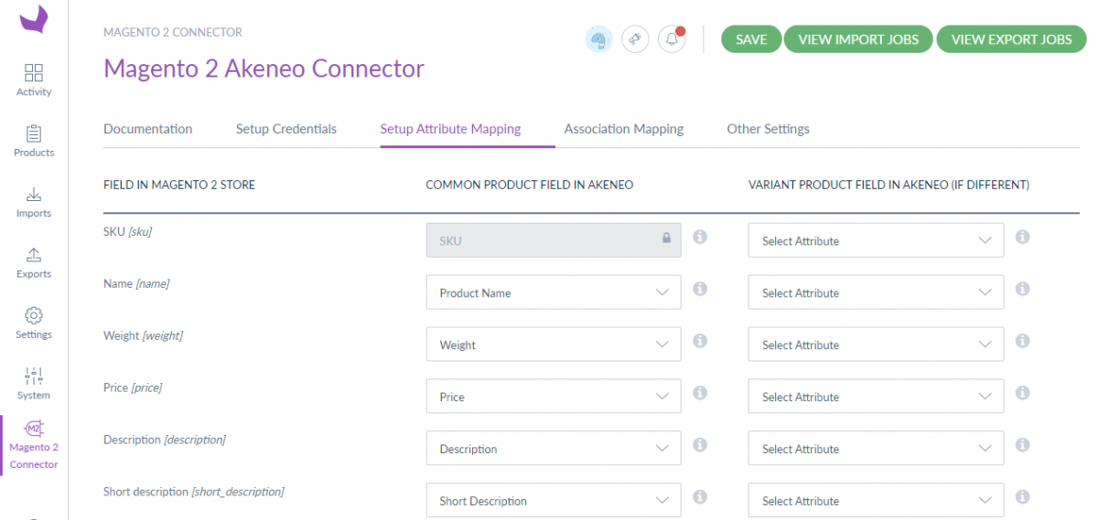Click info icon for Short description variant field
Screen dimensions: 1098x520
tap(1023, 497)
